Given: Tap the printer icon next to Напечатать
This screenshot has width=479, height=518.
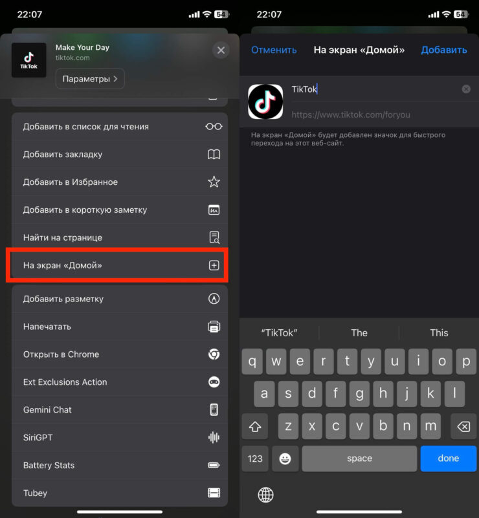Looking at the screenshot, I should [x=214, y=327].
